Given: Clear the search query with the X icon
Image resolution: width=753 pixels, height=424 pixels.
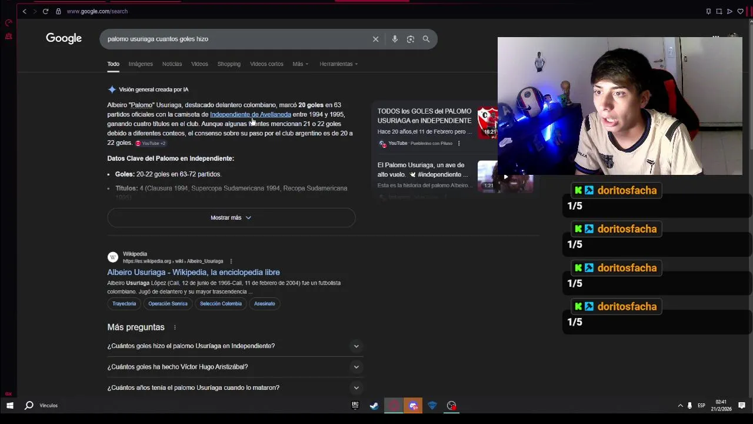Looking at the screenshot, I should [x=375, y=39].
